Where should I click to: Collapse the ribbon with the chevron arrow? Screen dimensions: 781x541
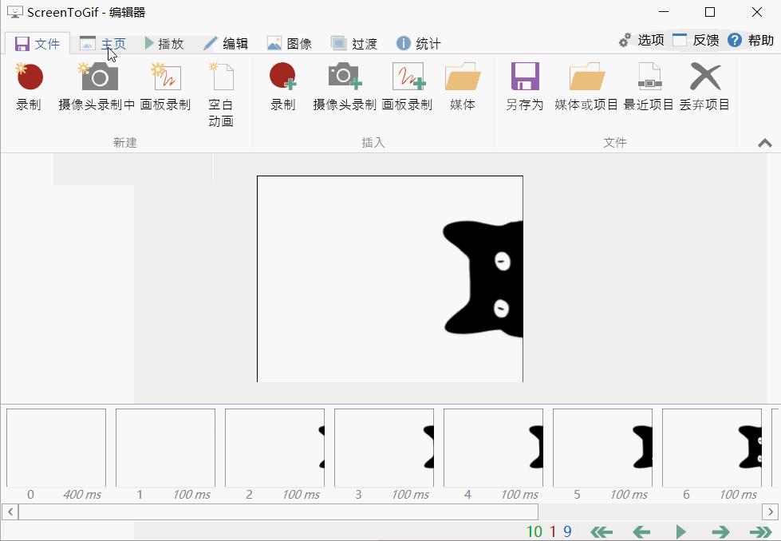(764, 143)
